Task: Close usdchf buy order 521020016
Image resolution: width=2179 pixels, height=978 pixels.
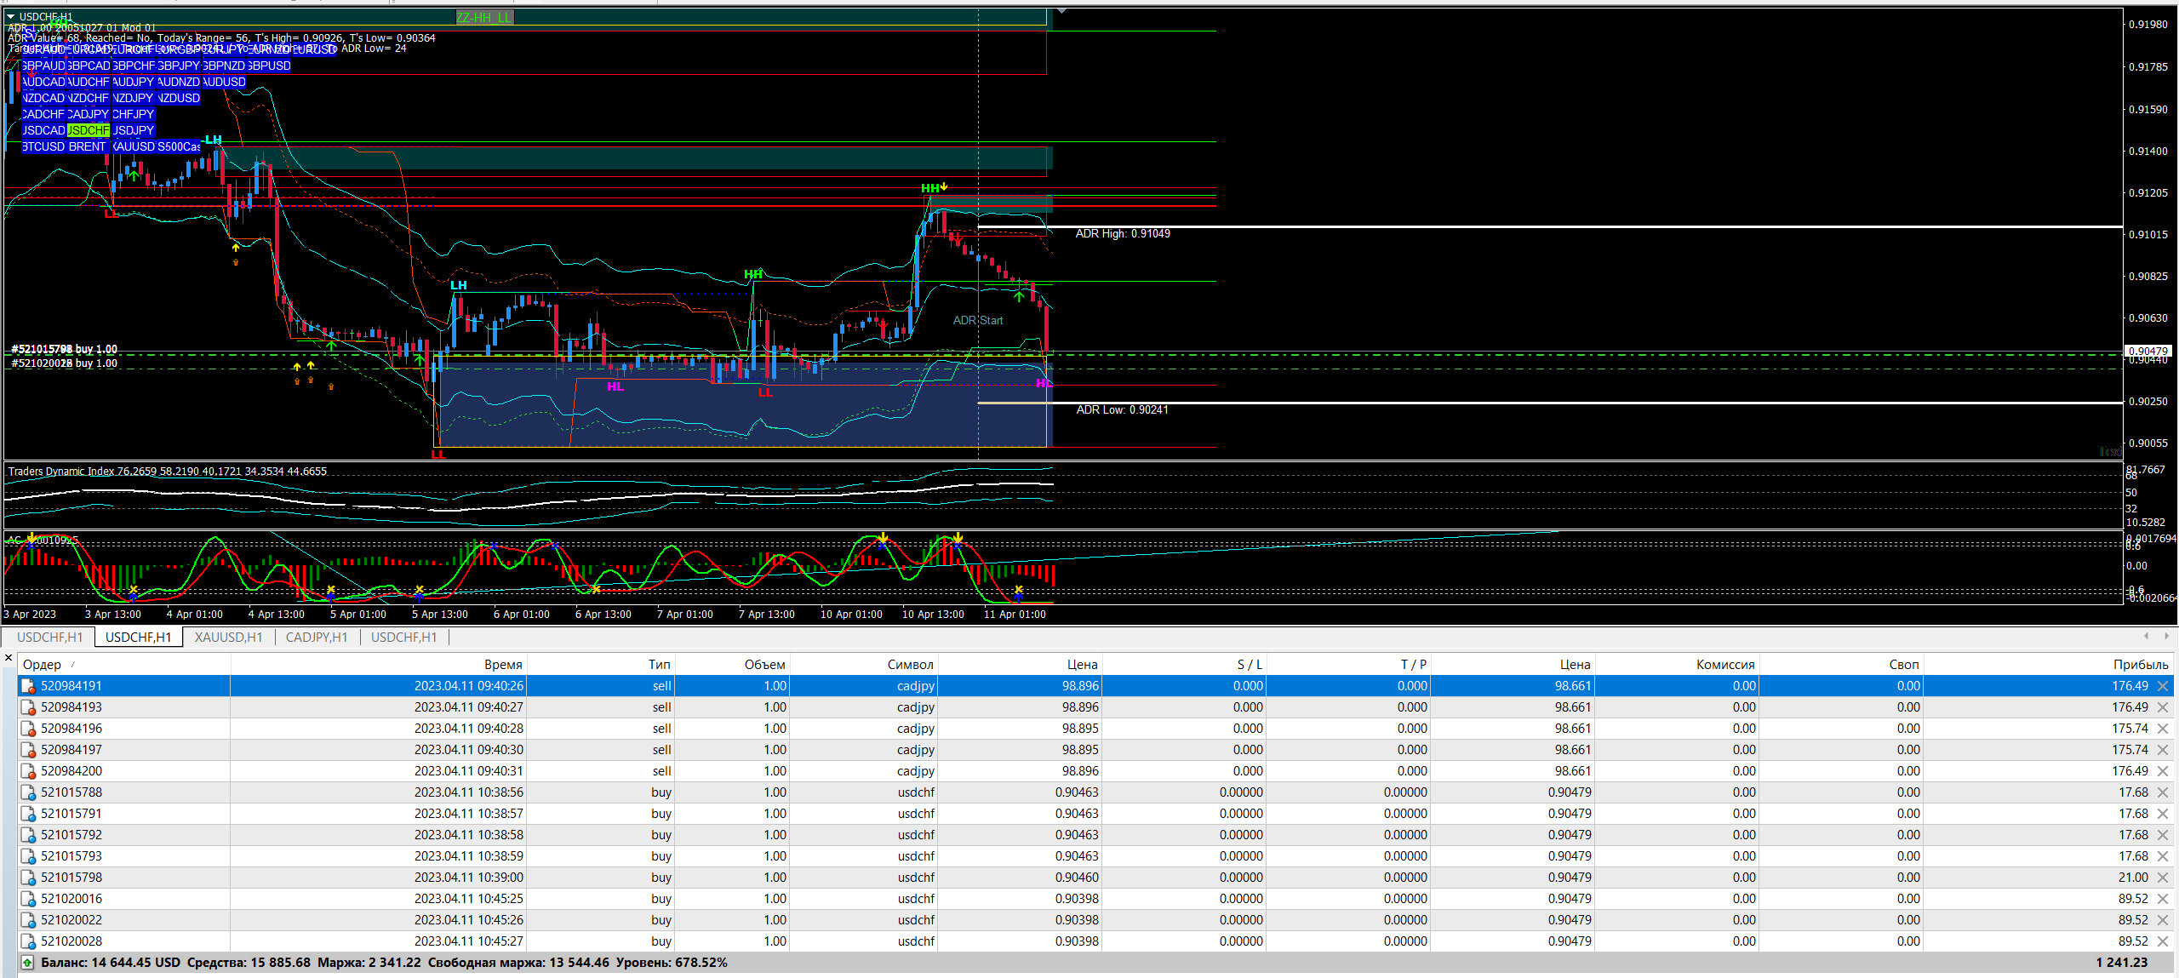Action: pos(2163,899)
